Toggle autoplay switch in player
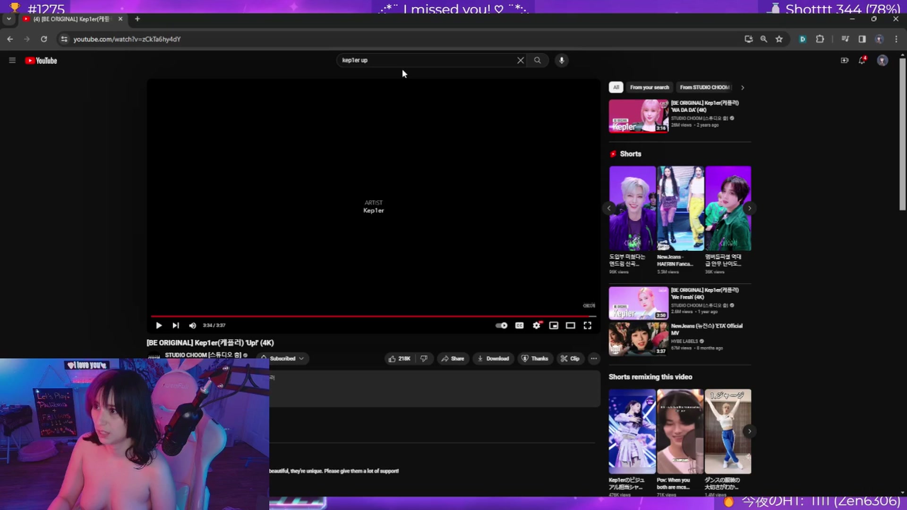Image resolution: width=907 pixels, height=510 pixels. (501, 325)
